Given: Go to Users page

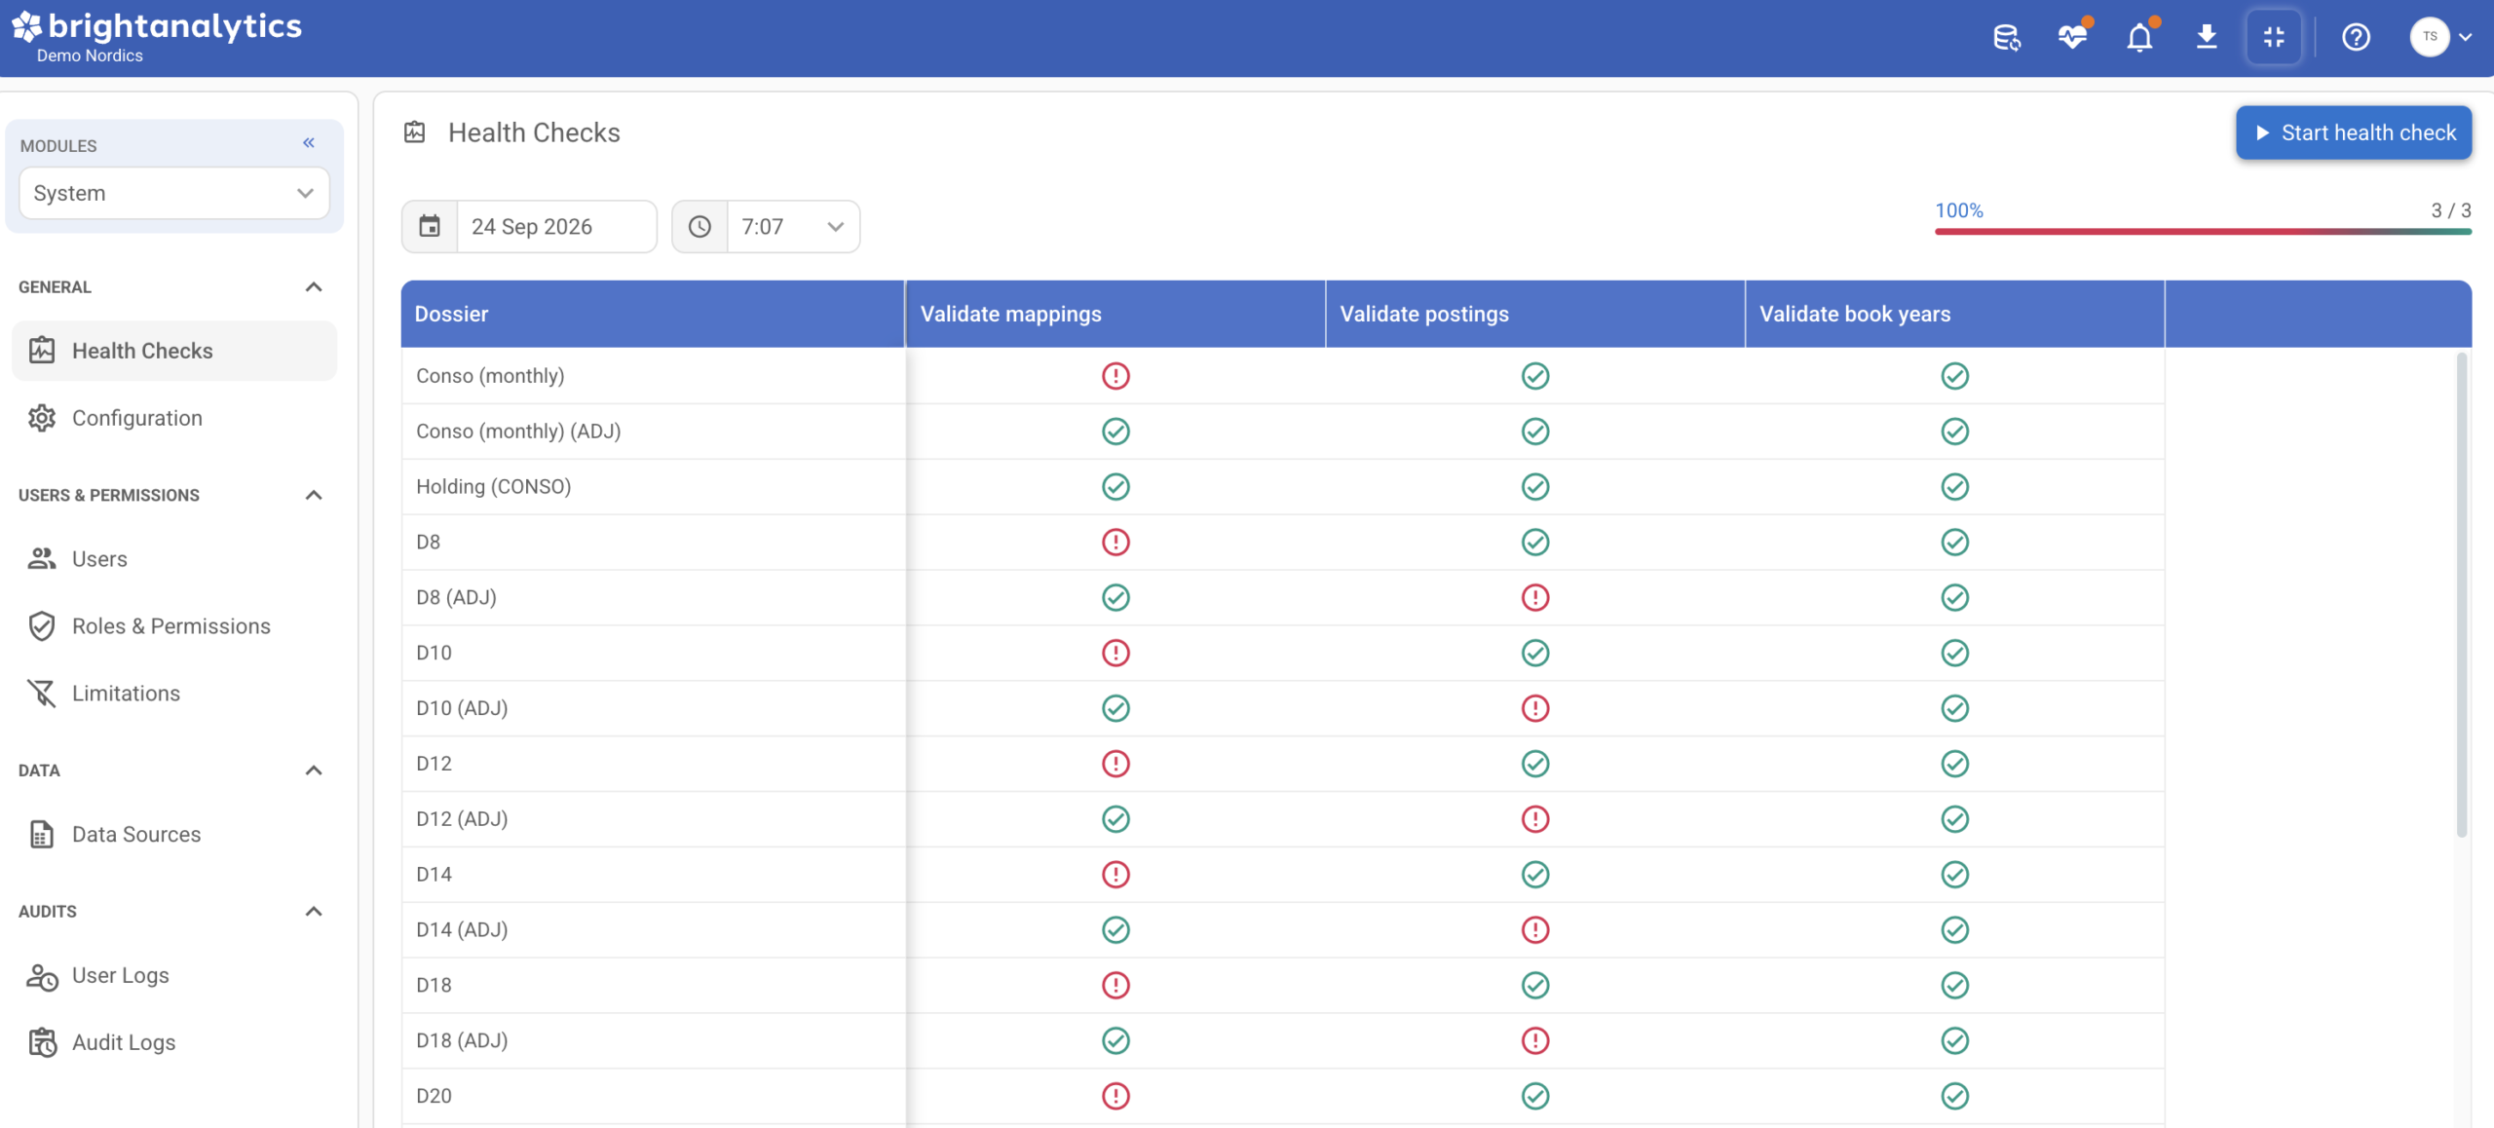Looking at the screenshot, I should click(x=174, y=559).
